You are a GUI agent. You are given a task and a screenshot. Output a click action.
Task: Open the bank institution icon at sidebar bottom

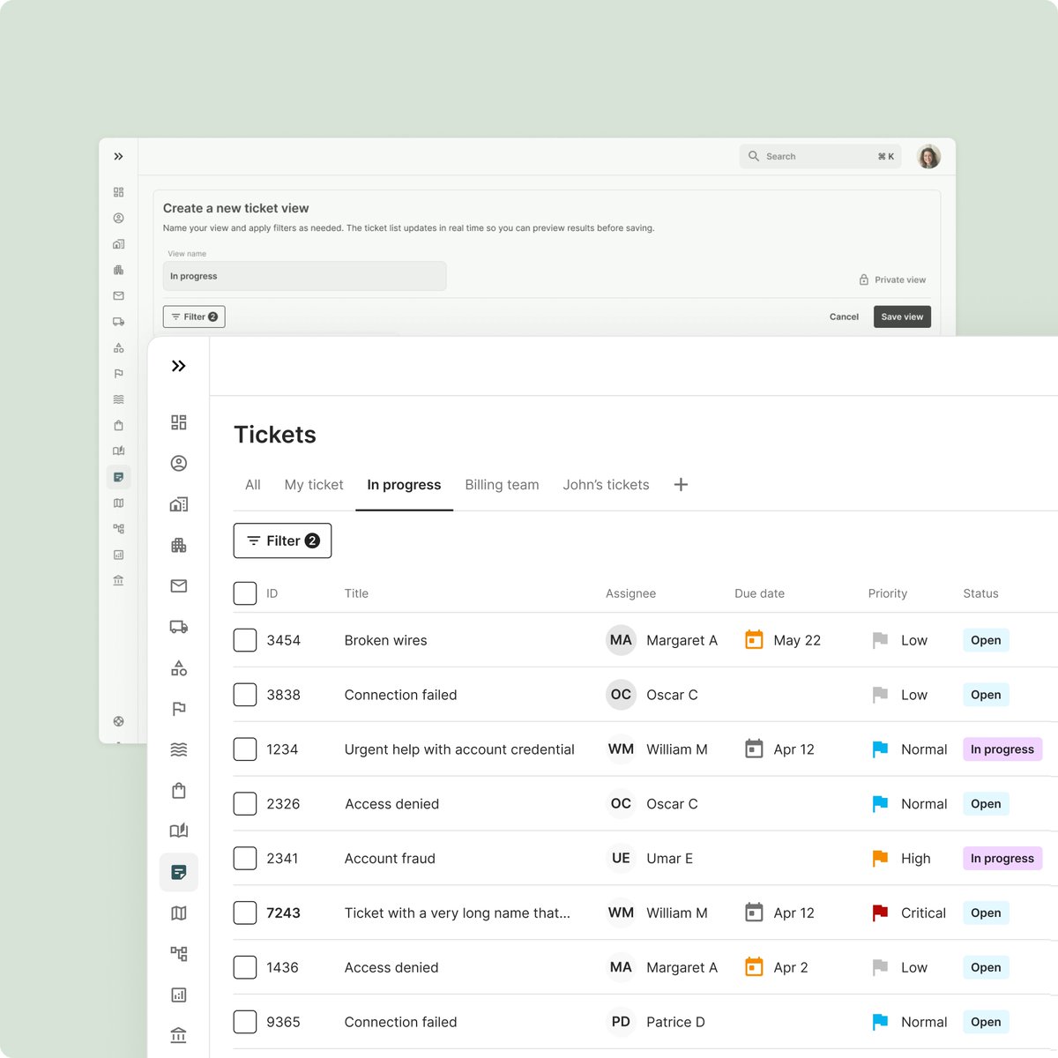point(179,1034)
